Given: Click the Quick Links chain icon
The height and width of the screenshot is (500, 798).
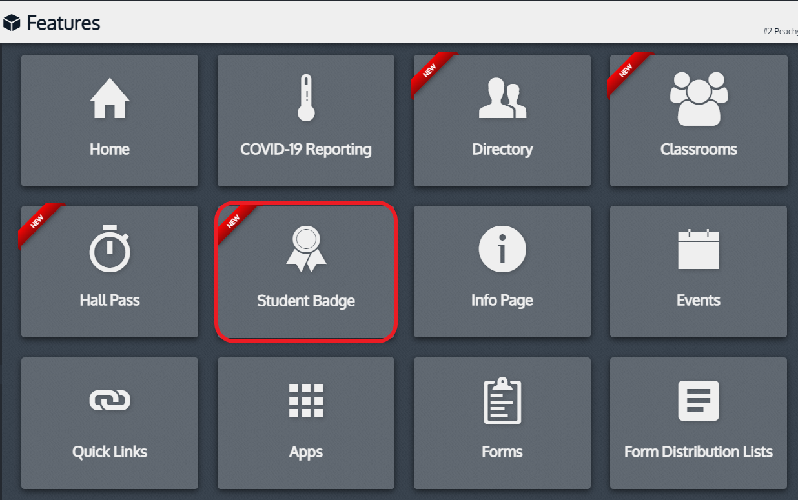Looking at the screenshot, I should pos(110,401).
